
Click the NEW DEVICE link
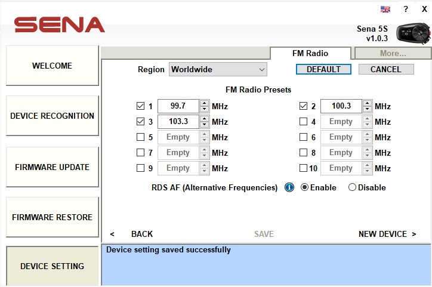point(387,234)
